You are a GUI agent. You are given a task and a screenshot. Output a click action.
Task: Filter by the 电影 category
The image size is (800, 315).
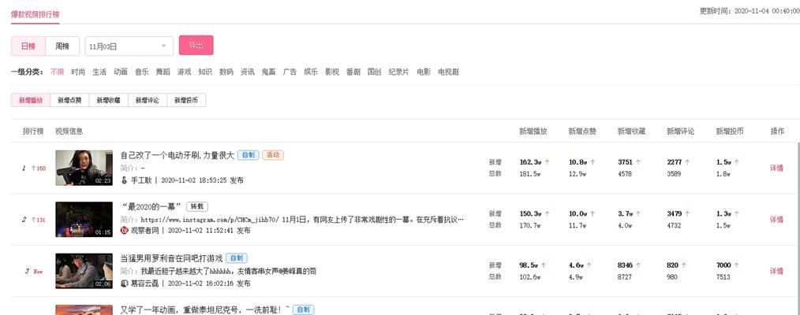point(424,72)
